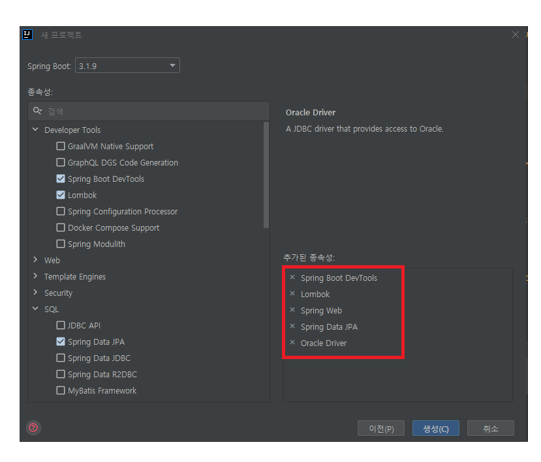
Task: Click the 생성(C) create button
Action: coord(436,428)
